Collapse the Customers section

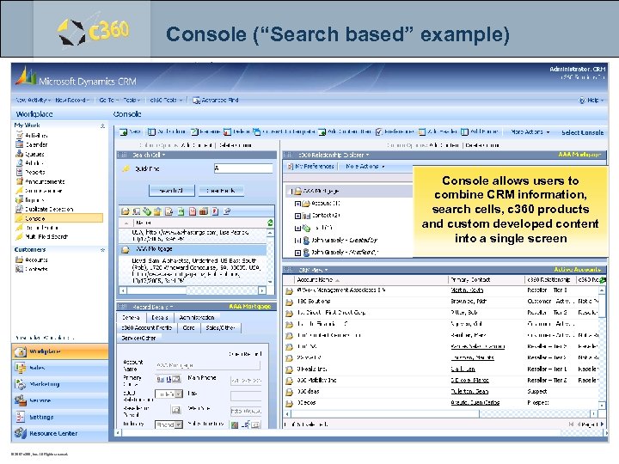tap(102, 250)
